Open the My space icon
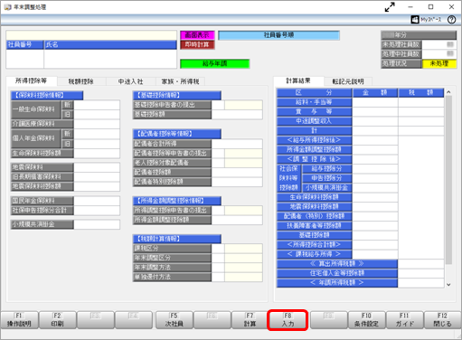The image size is (462, 340). [426, 20]
